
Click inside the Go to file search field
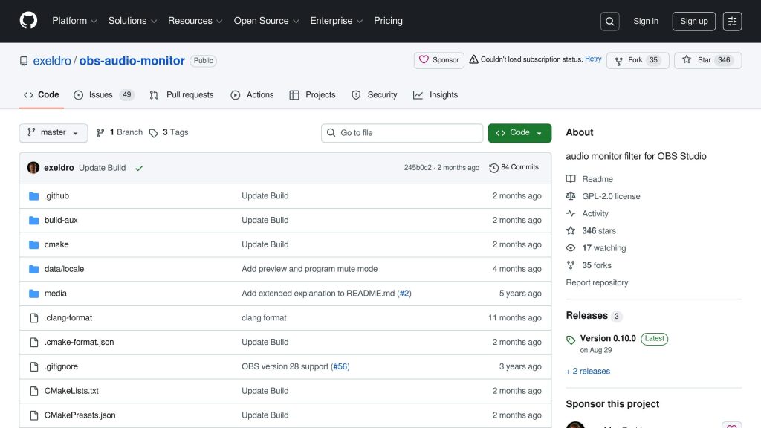401,132
